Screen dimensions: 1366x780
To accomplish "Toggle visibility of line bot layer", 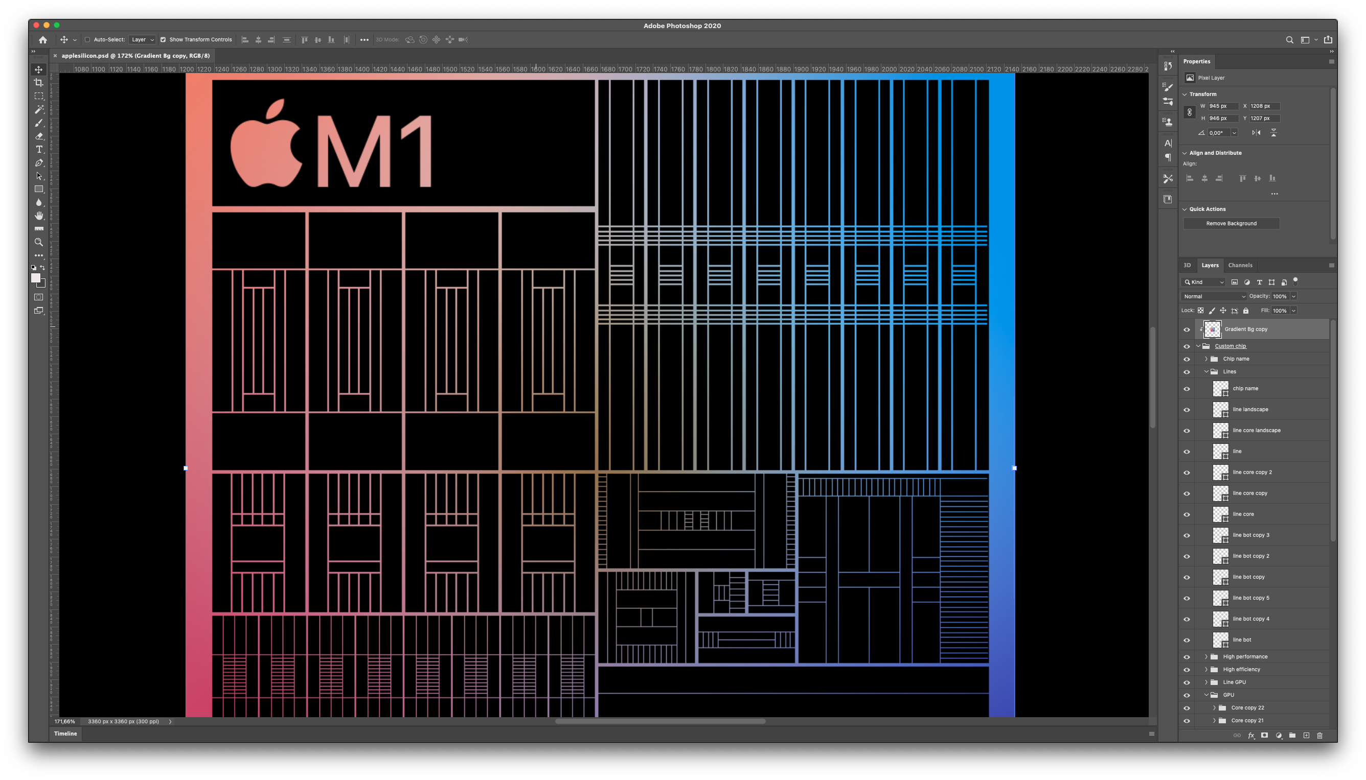I will pos(1187,640).
